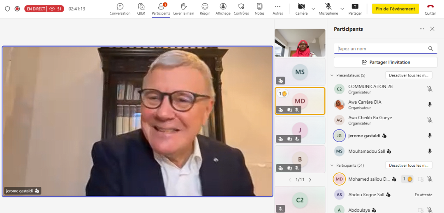Toggle microphone for COMMUNICATION 2B
This screenshot has height=213, width=444.
tap(430, 89)
